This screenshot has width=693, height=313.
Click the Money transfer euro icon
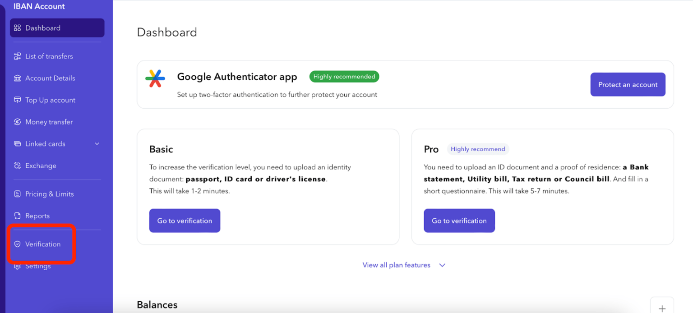(18, 122)
